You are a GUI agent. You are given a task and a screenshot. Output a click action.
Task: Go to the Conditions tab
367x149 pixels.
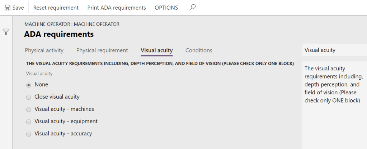(199, 50)
